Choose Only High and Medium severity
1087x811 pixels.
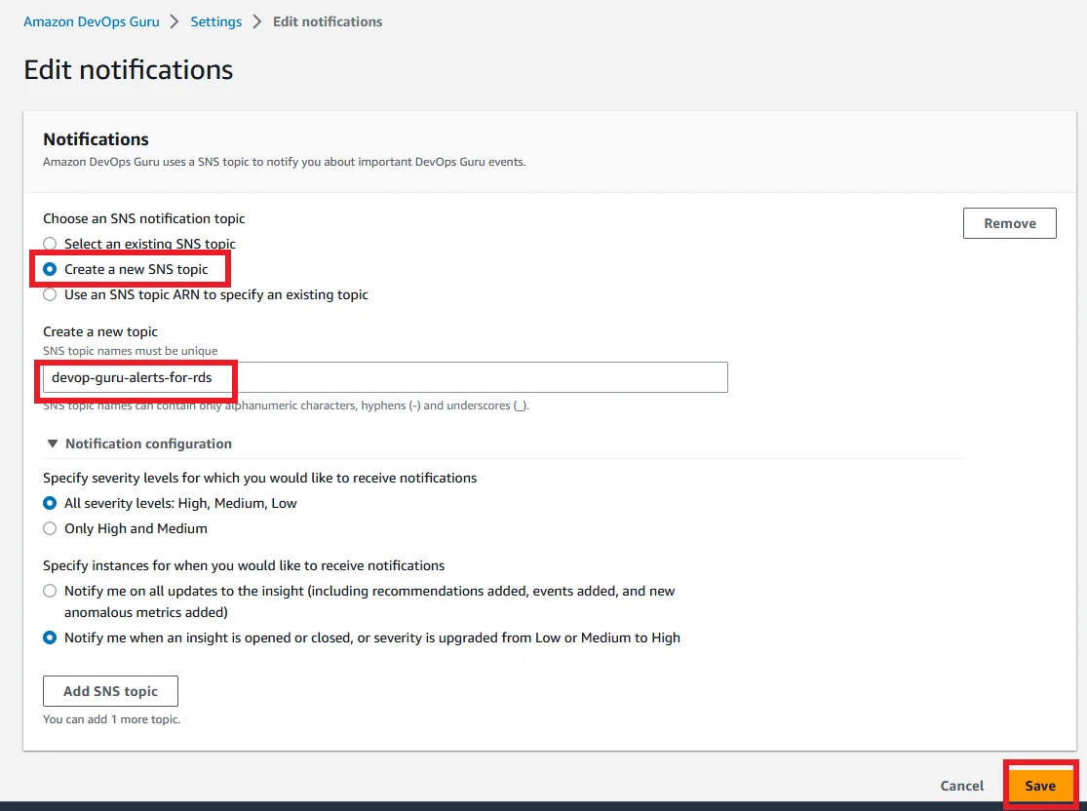coord(50,528)
